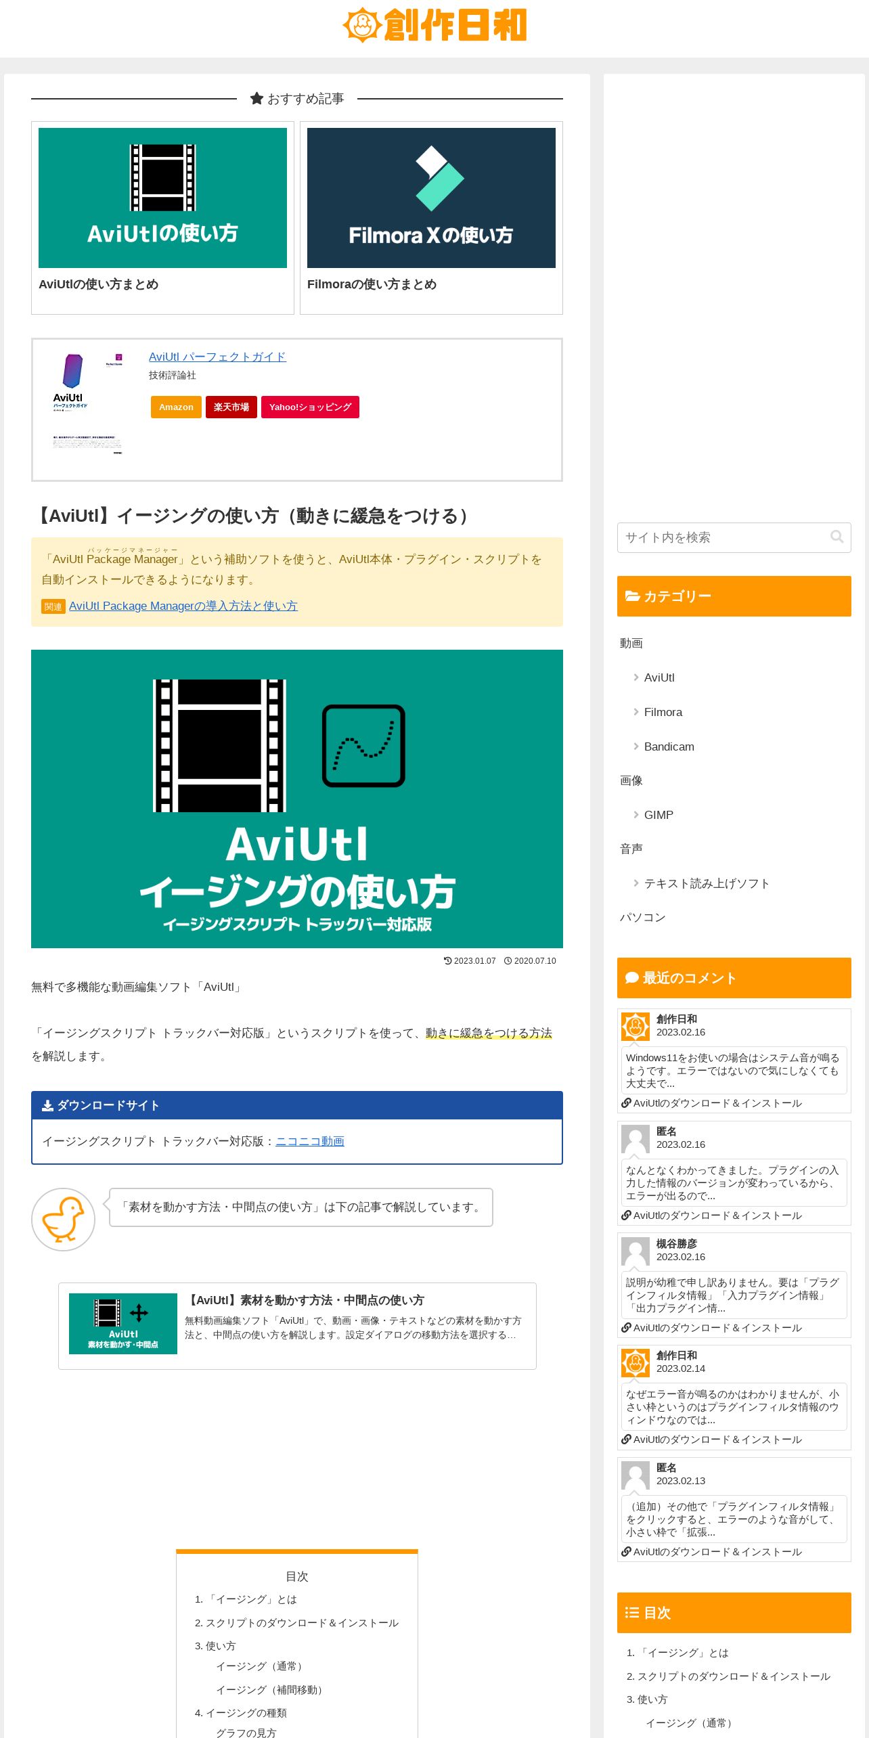Click the AviUtl パーフェクトガイド book cover
Screen dimensions: 869x1738
pos(88,403)
